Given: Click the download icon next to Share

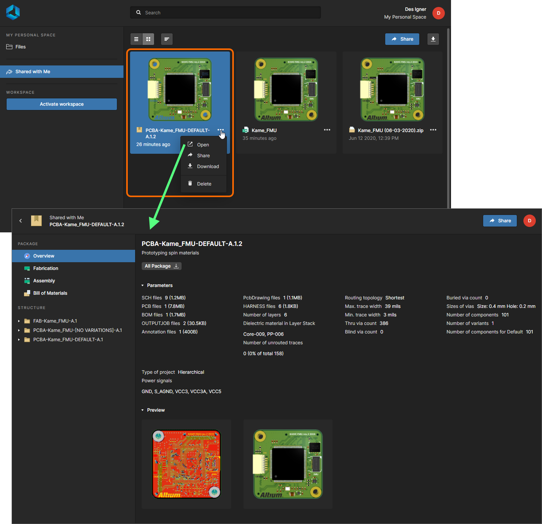Looking at the screenshot, I should (433, 39).
